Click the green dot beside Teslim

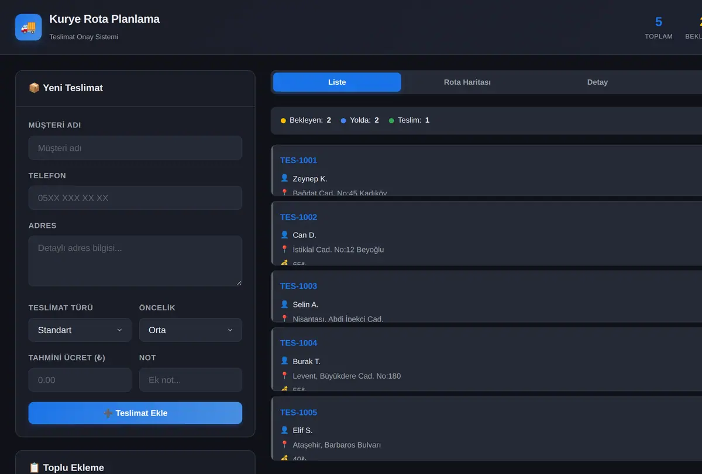click(x=391, y=120)
